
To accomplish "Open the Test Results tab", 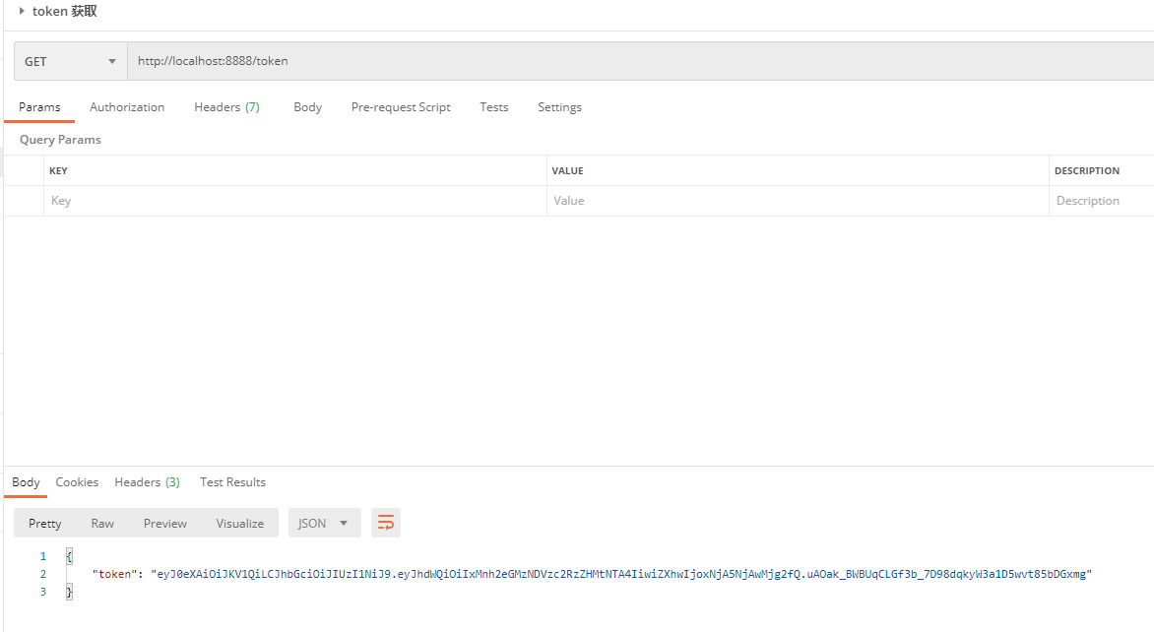I will pos(232,482).
